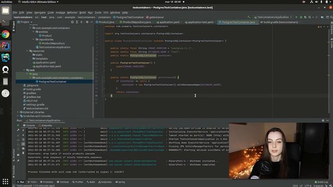Click the build hammer icon in toolbar
333x187 pixels.
click(x=249, y=17)
